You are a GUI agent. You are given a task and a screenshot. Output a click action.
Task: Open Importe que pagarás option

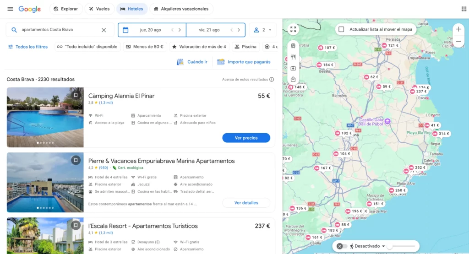point(244,62)
